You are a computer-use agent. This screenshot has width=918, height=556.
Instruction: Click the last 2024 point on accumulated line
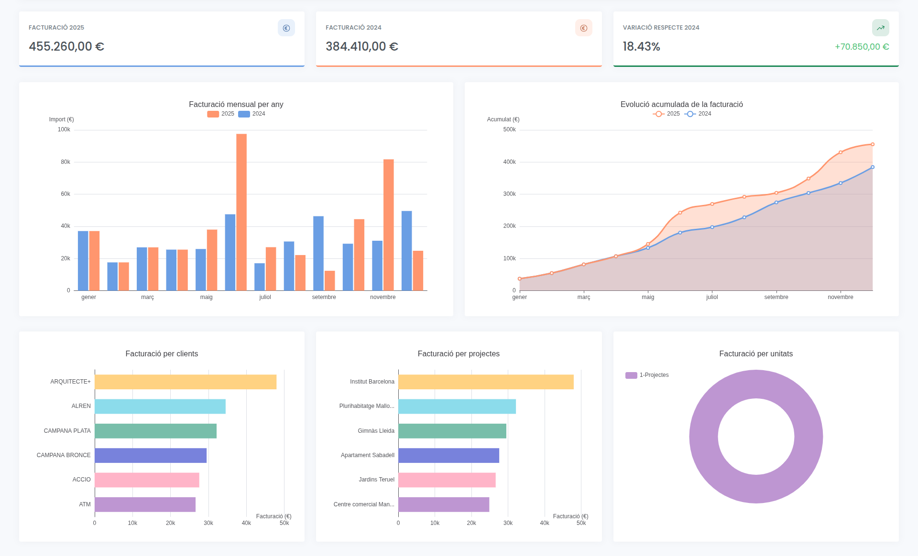873,167
